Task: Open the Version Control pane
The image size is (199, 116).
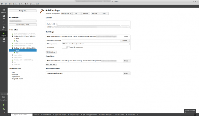Action: point(119,115)
